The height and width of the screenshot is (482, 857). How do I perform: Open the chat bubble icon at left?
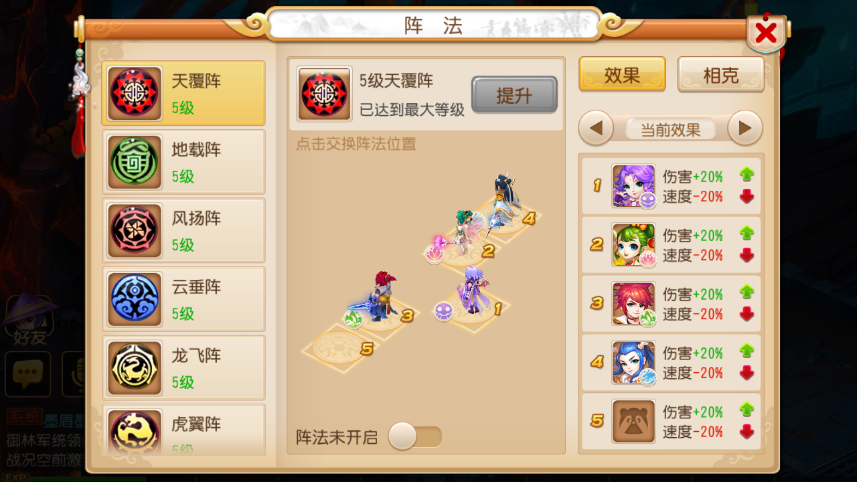(28, 374)
